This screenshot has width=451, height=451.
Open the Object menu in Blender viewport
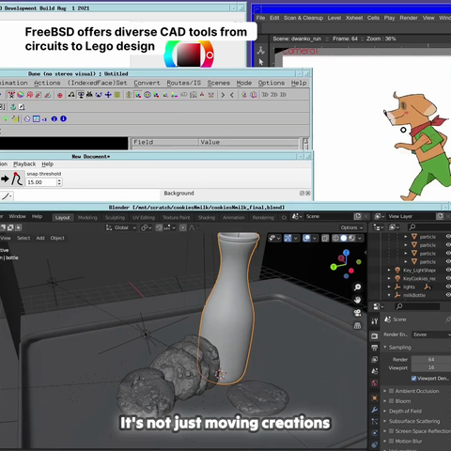point(57,238)
